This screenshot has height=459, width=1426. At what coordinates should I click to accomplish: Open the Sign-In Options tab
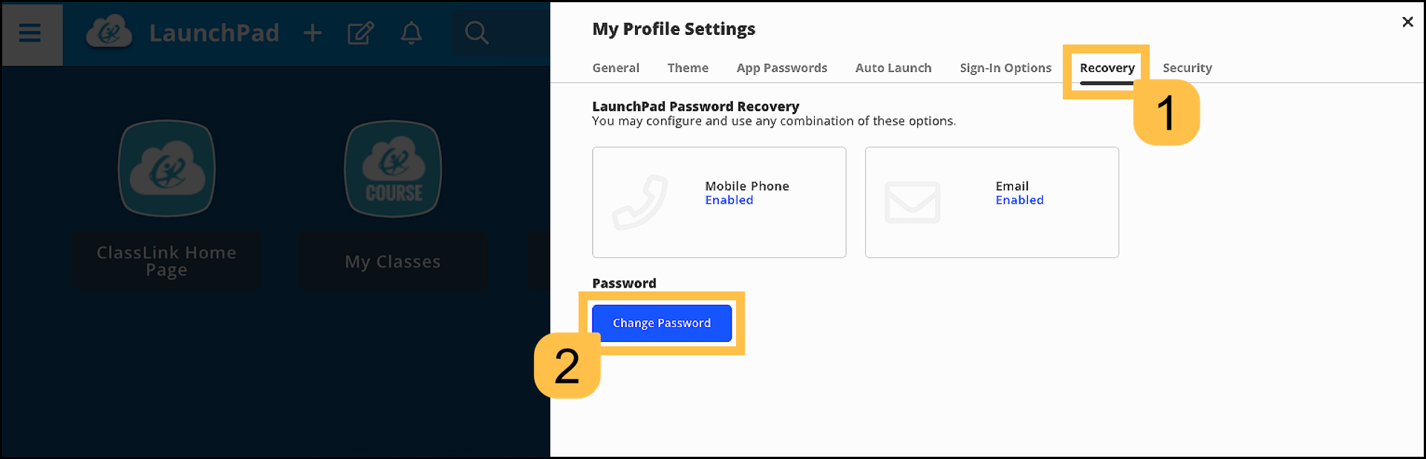point(1006,67)
